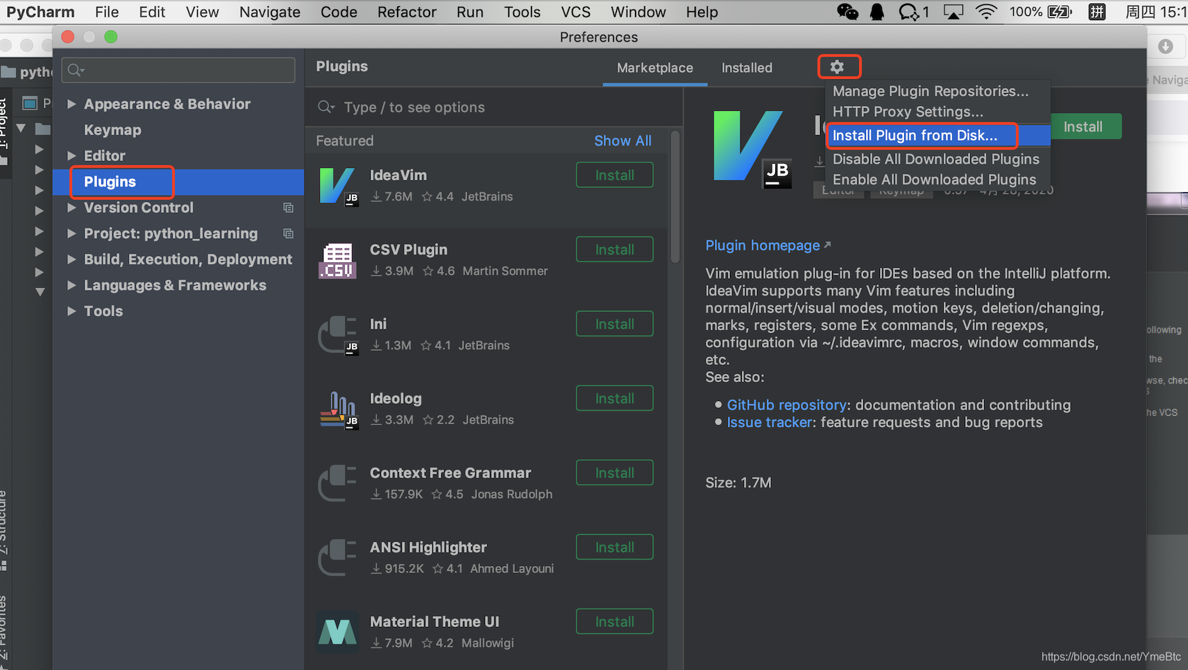Click the input method icon in menu bar
This screenshot has width=1188, height=670.
click(x=1097, y=12)
